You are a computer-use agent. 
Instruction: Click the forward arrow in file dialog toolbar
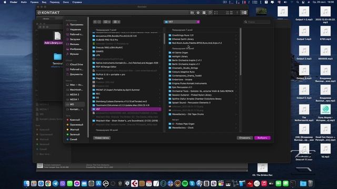point(99,22)
